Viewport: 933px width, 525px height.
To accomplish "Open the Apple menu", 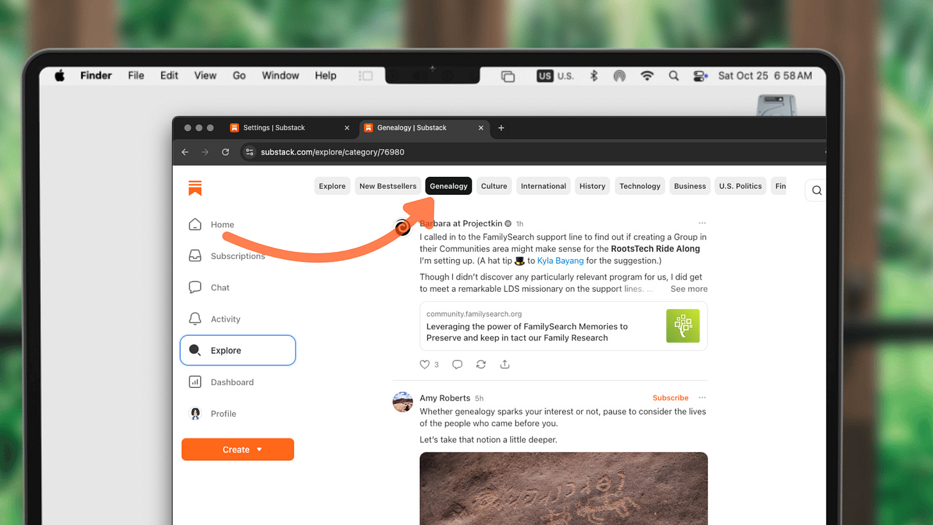I will click(60, 76).
